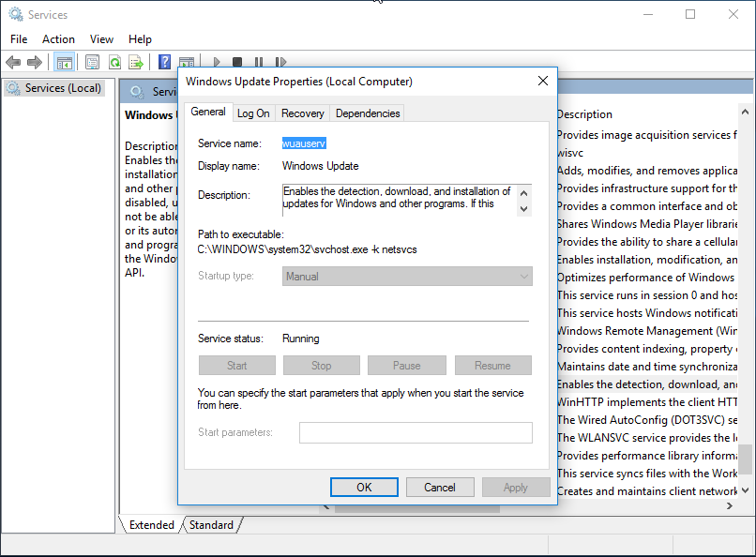
Task: Click the Start Service play icon in toolbar
Action: (217, 62)
